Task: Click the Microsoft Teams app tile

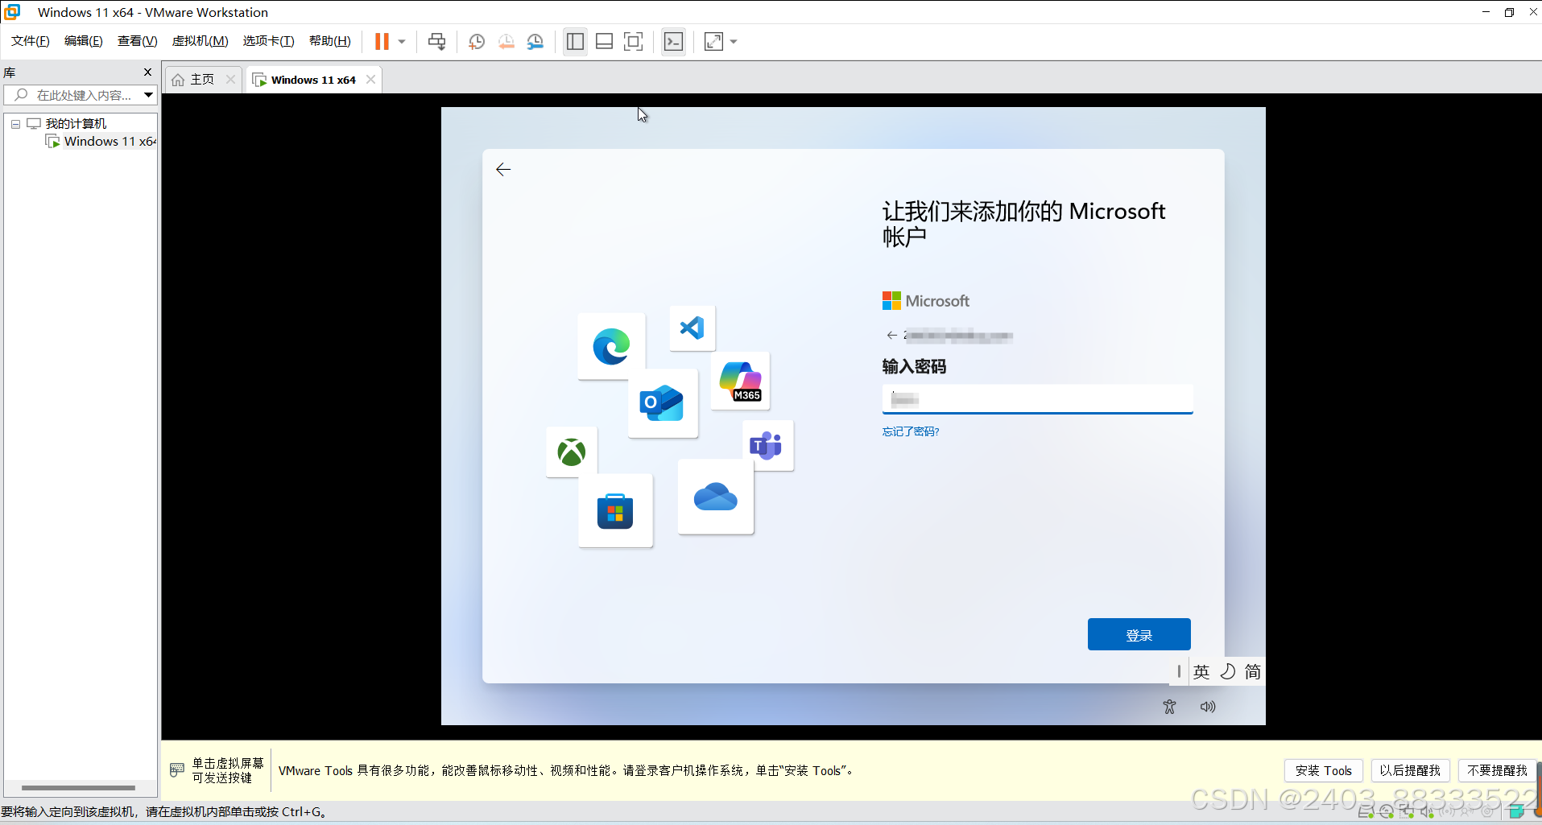Action: tap(767, 445)
